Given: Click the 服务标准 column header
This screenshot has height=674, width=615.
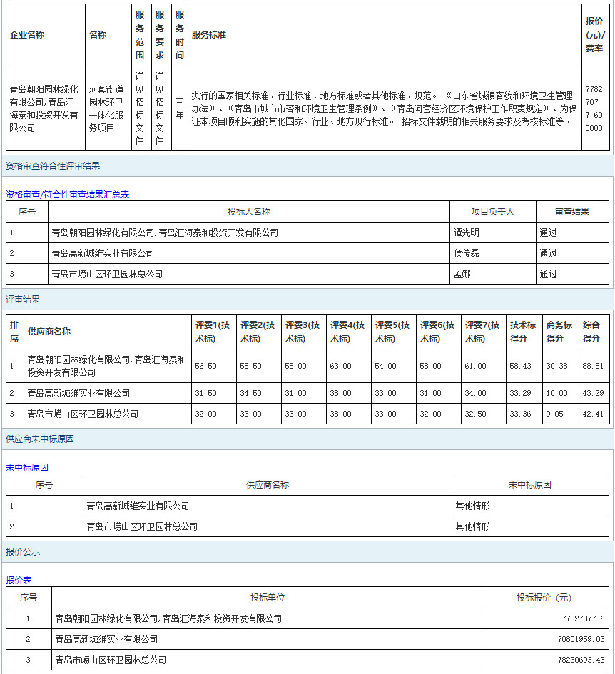Looking at the screenshot, I should [209, 35].
